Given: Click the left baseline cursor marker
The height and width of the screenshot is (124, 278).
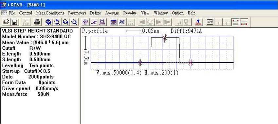Looking at the screenshot, I should [x=140, y=62].
